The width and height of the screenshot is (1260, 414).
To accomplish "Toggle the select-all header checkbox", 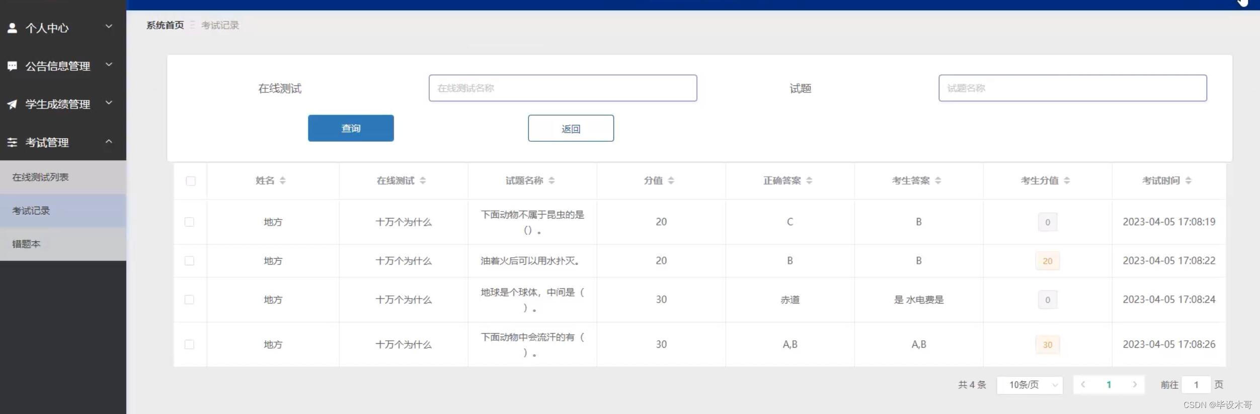I will [x=191, y=181].
